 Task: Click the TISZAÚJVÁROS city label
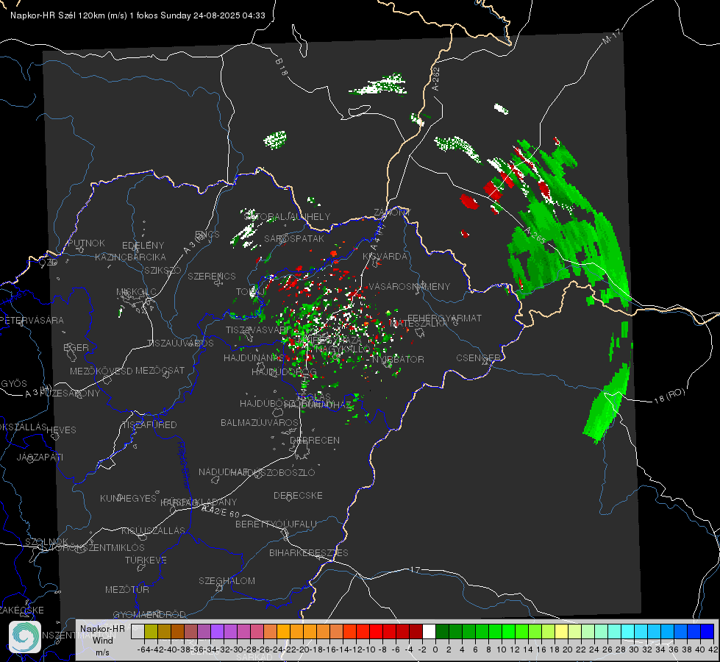180,344
